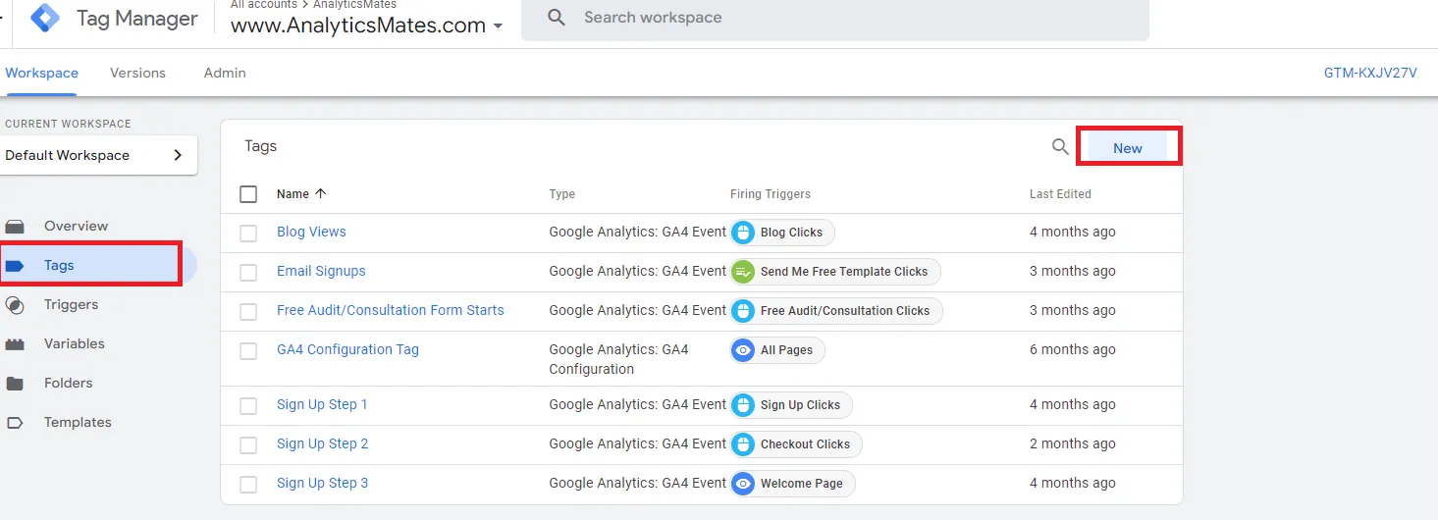The height and width of the screenshot is (520, 1438).
Task: Click the Blog Clicks trigger chip
Action: pyautogui.click(x=782, y=233)
